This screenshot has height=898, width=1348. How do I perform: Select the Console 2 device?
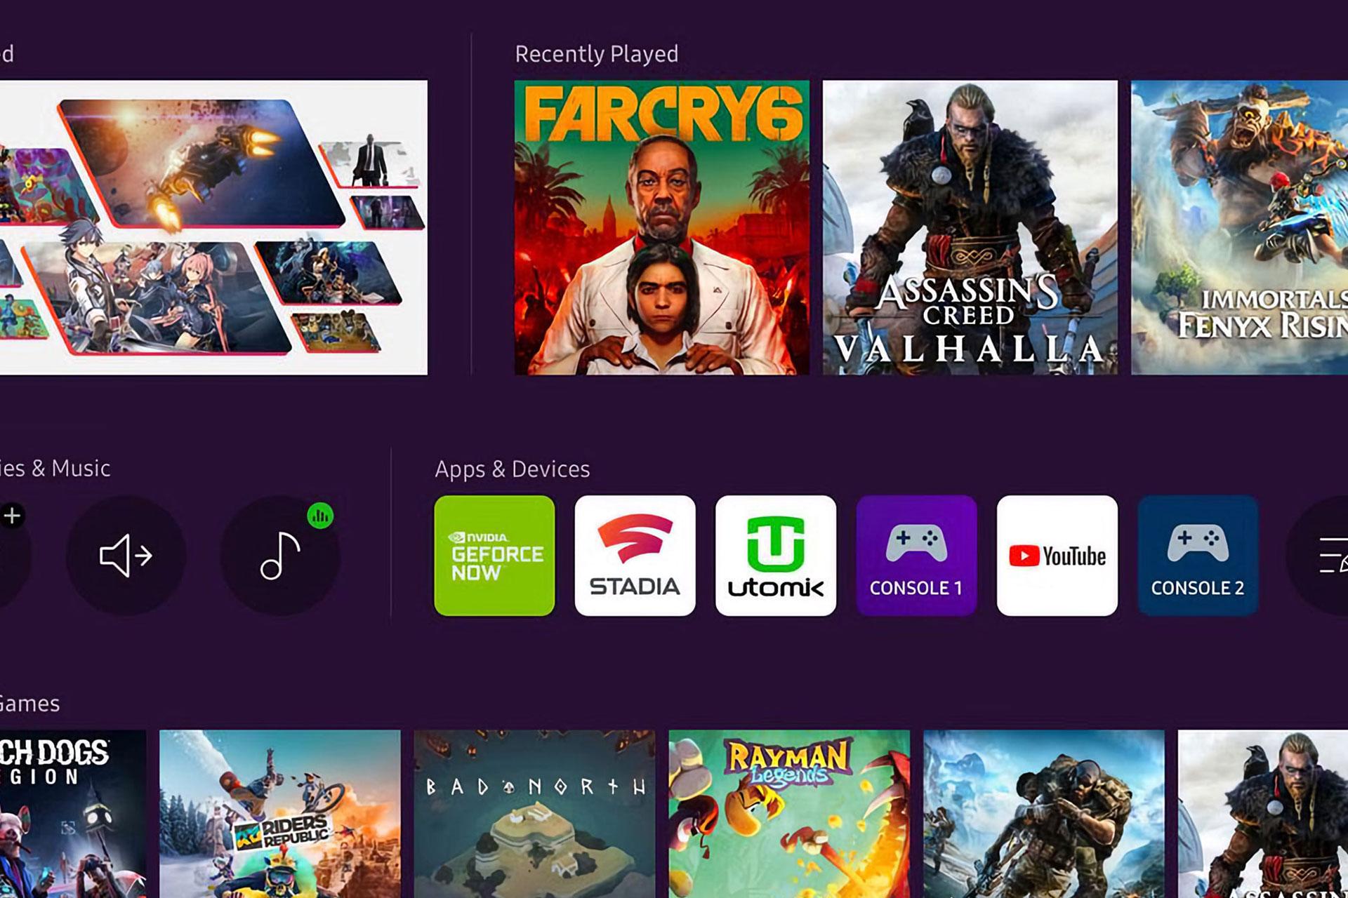pos(1198,556)
